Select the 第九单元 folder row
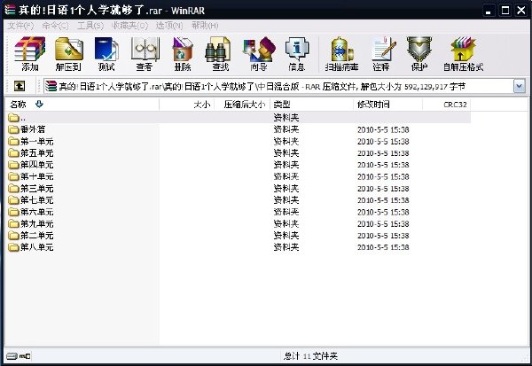The width and height of the screenshot is (532, 366). tap(238, 224)
